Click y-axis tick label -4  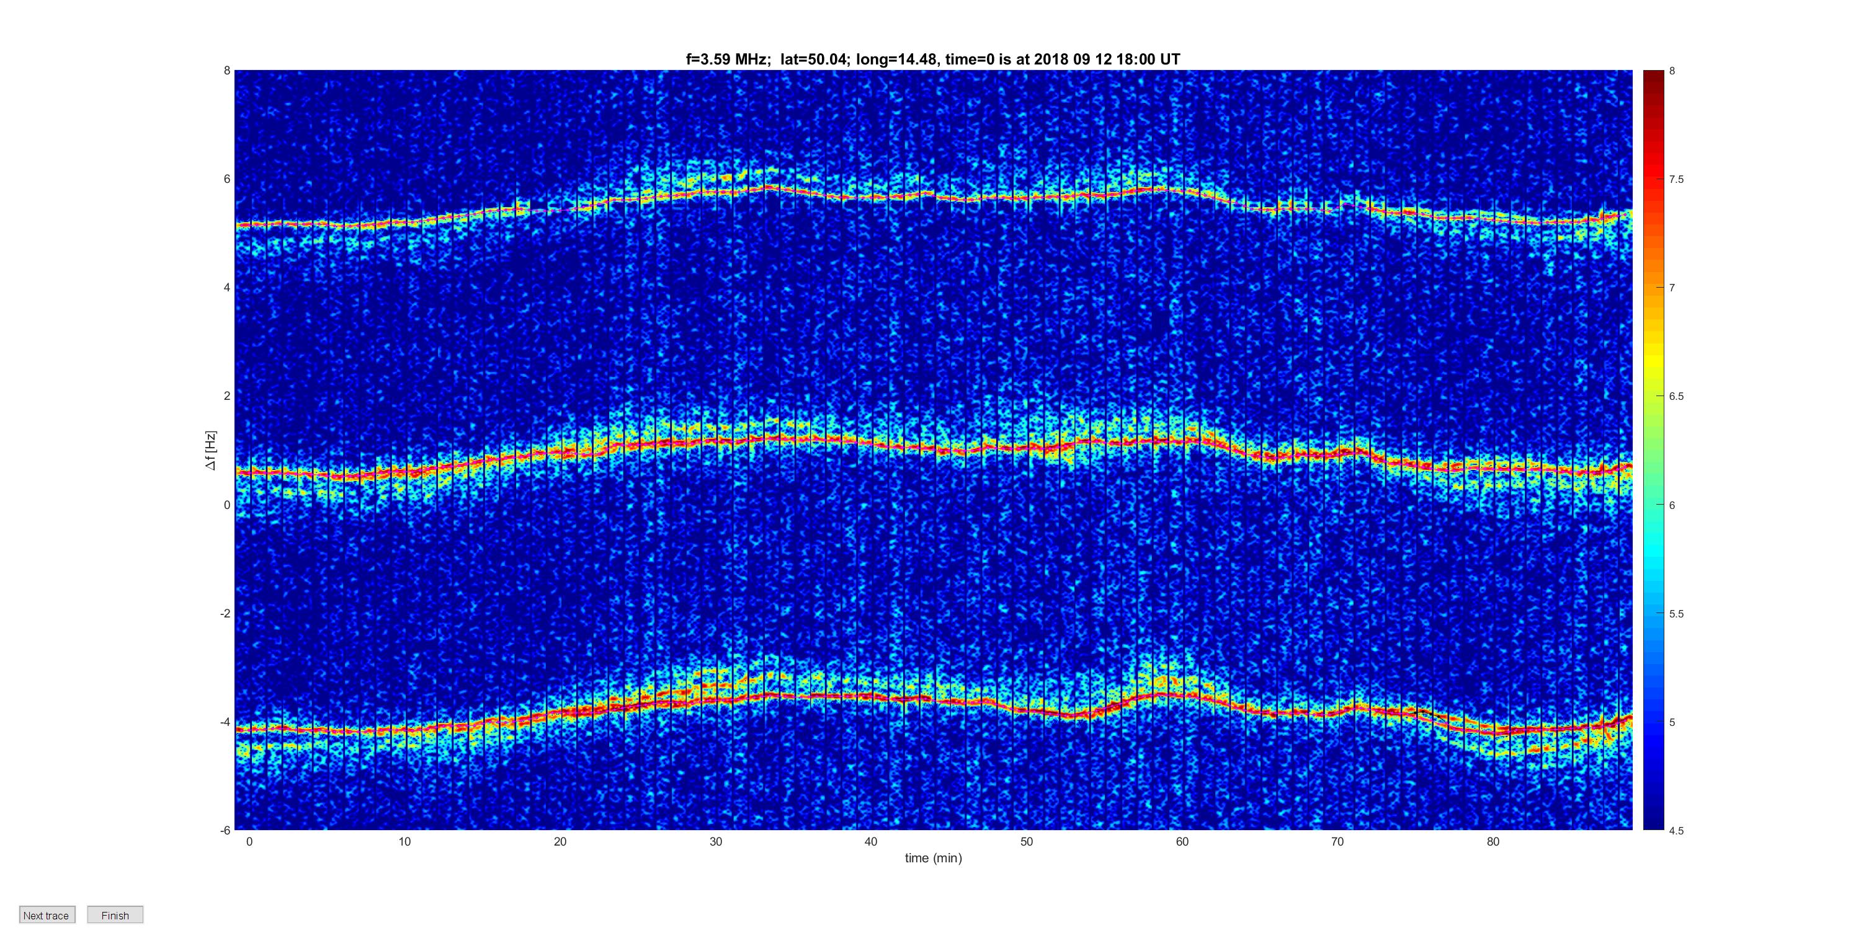click(225, 722)
